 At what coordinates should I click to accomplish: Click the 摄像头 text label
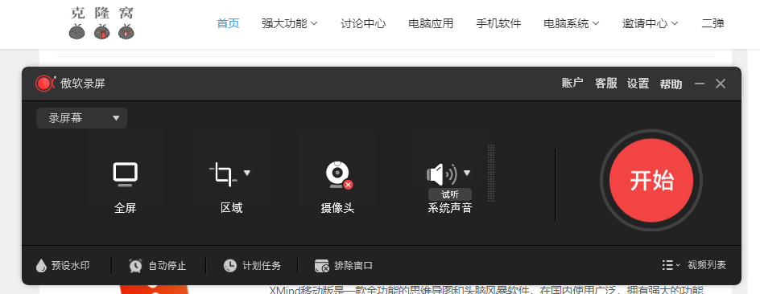338,208
